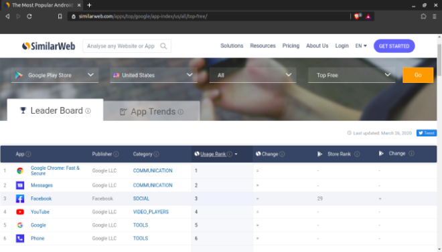This screenshot has width=442, height=252.
Task: Click SOCIAL category link
Action: pos(141,199)
